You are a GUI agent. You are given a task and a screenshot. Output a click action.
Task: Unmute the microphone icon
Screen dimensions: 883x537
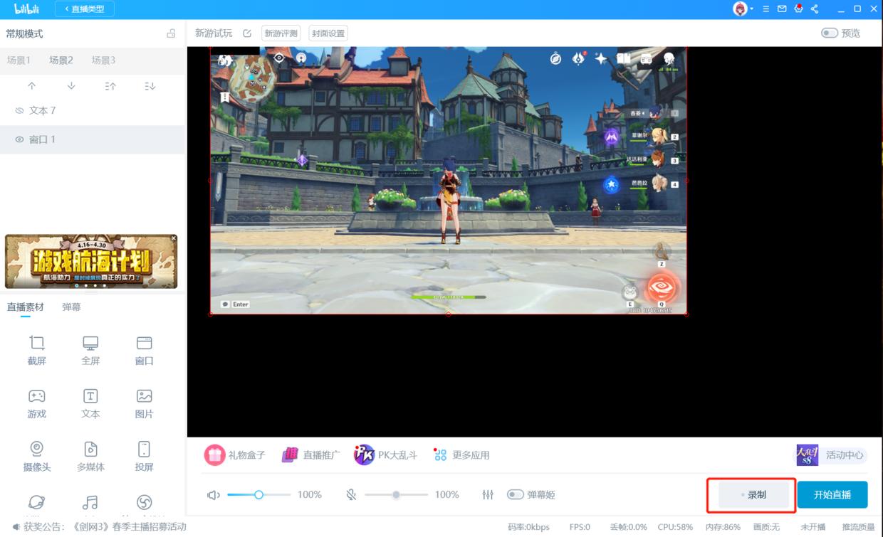point(351,494)
